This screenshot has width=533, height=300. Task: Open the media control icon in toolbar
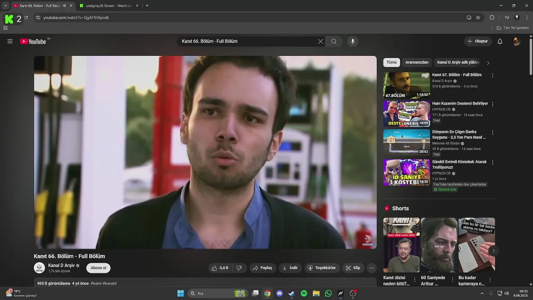click(507, 17)
